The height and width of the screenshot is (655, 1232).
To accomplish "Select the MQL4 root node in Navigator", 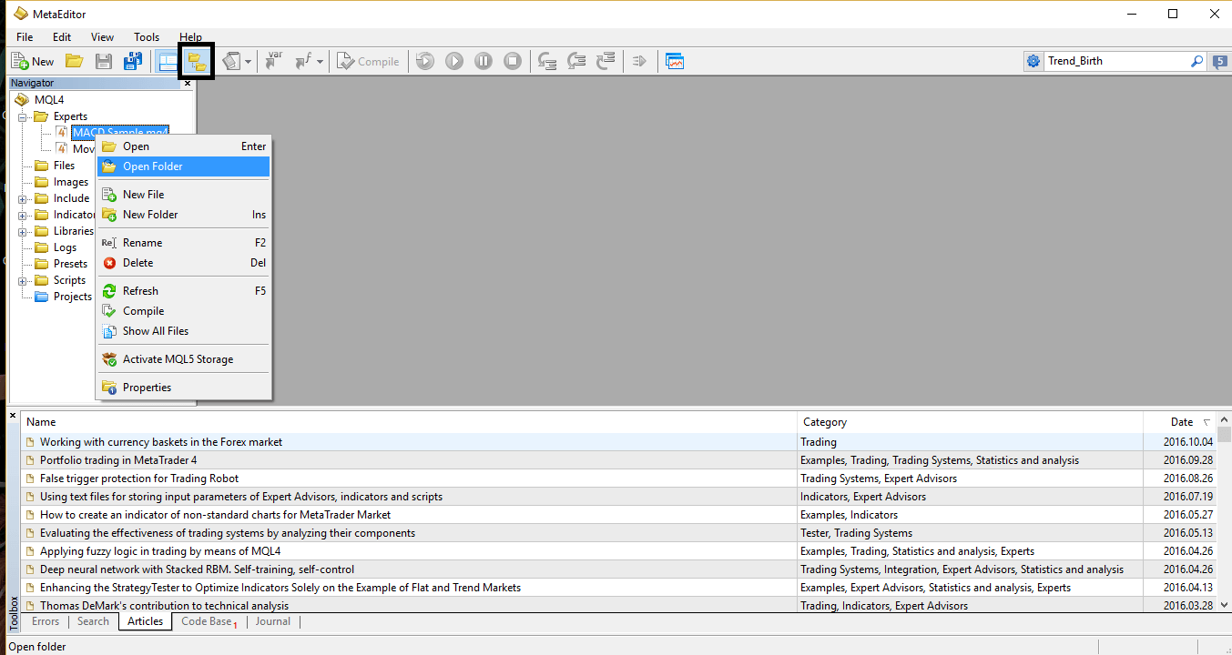I will (x=49, y=100).
